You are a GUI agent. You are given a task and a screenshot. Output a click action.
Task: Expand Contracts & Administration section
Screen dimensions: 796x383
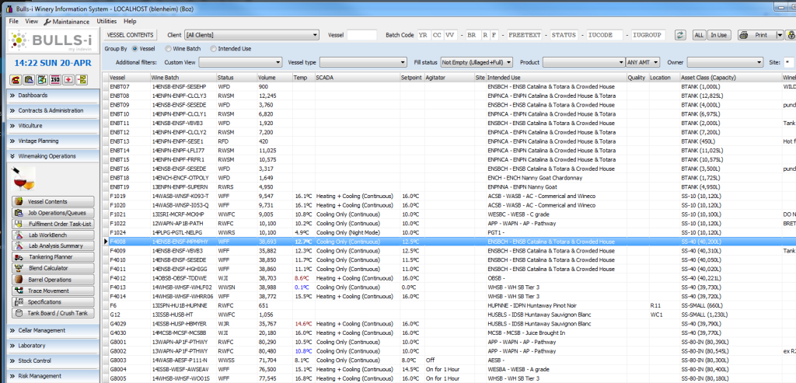(x=53, y=110)
